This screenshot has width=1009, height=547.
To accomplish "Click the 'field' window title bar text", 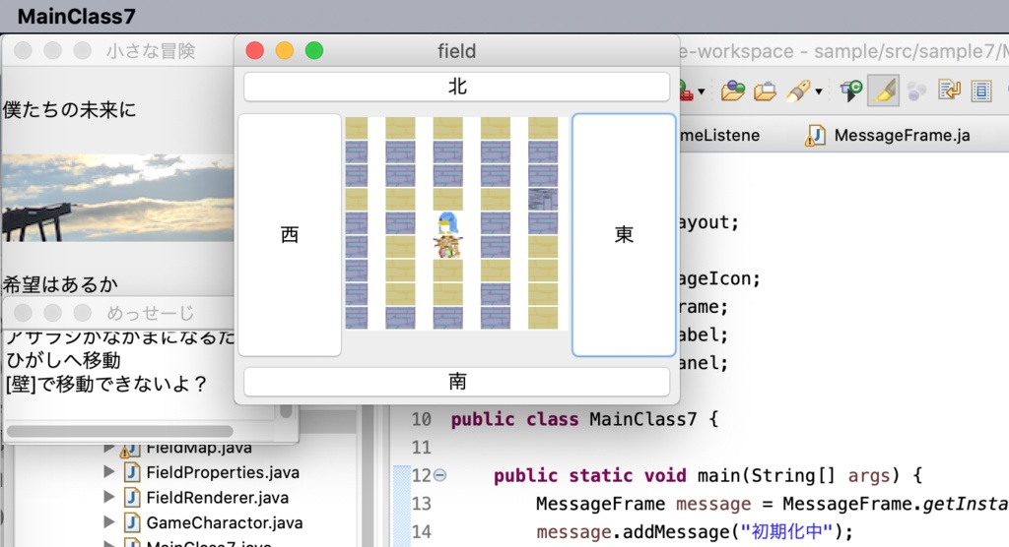I will (456, 51).
